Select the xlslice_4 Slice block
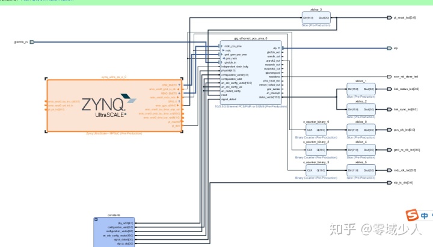The image size is (433, 247). coord(361,150)
